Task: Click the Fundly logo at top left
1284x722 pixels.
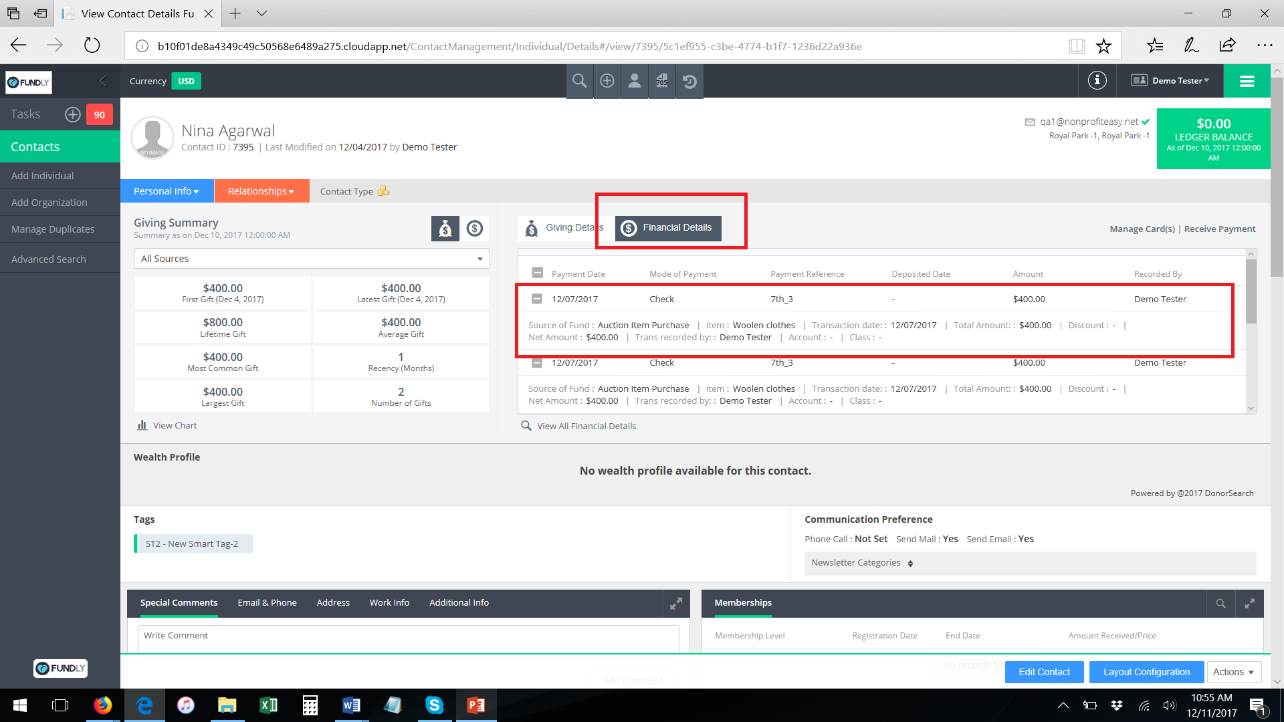Action: (x=29, y=82)
